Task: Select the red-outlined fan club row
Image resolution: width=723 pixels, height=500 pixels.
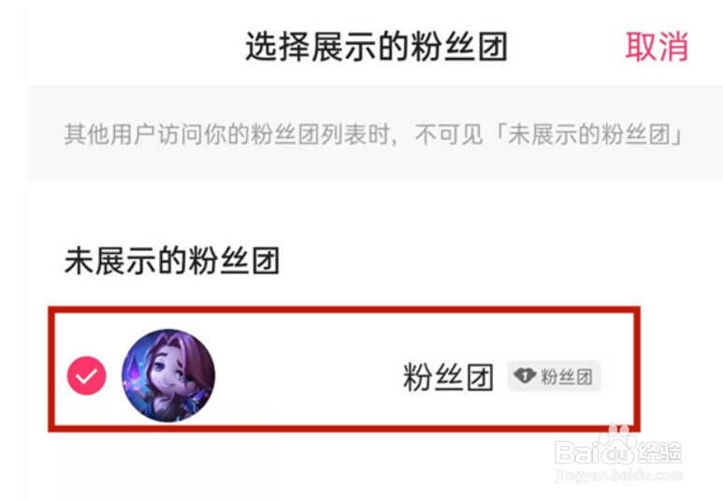Action: click(344, 369)
